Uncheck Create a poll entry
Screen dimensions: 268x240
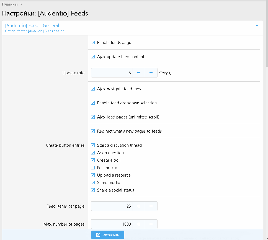pyautogui.click(x=93, y=160)
